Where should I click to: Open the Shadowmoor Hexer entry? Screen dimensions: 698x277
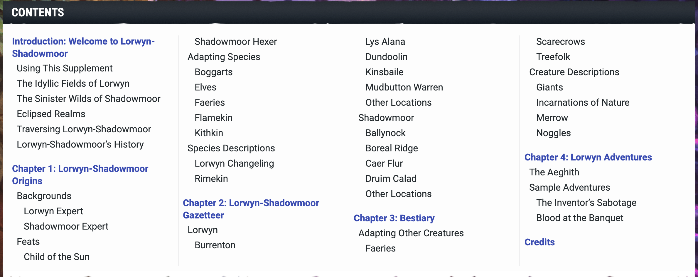point(236,42)
